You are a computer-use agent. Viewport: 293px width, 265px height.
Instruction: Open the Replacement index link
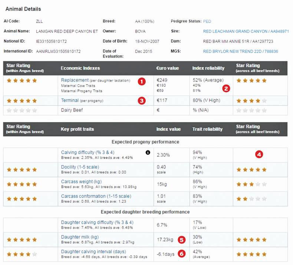point(75,80)
